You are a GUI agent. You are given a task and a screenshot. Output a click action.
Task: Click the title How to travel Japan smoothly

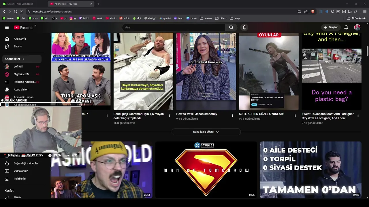(x=197, y=114)
